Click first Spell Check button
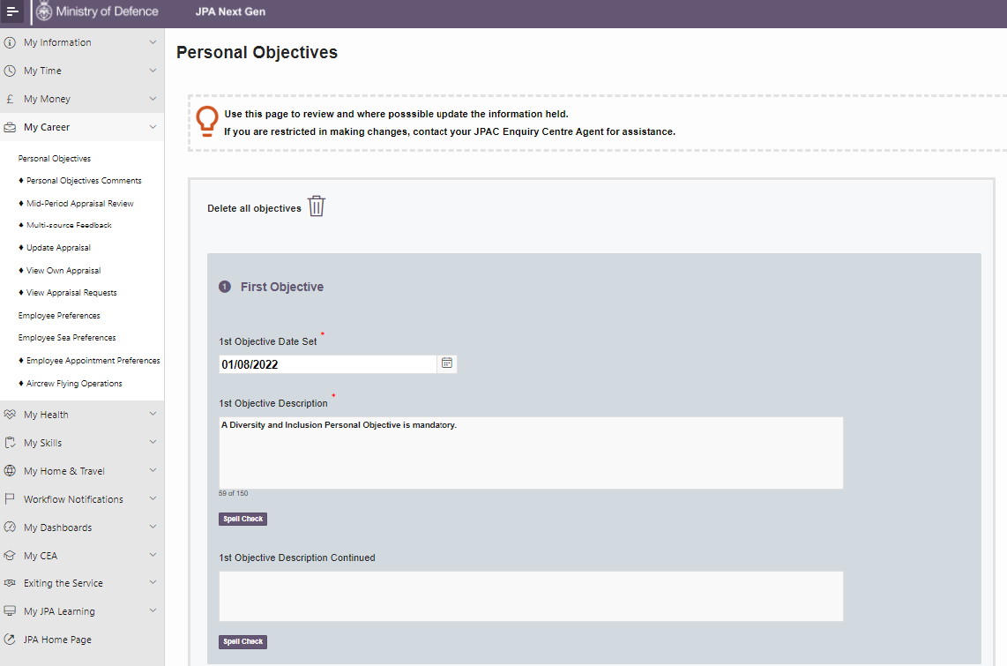Image resolution: width=1007 pixels, height=666 pixels. (242, 519)
